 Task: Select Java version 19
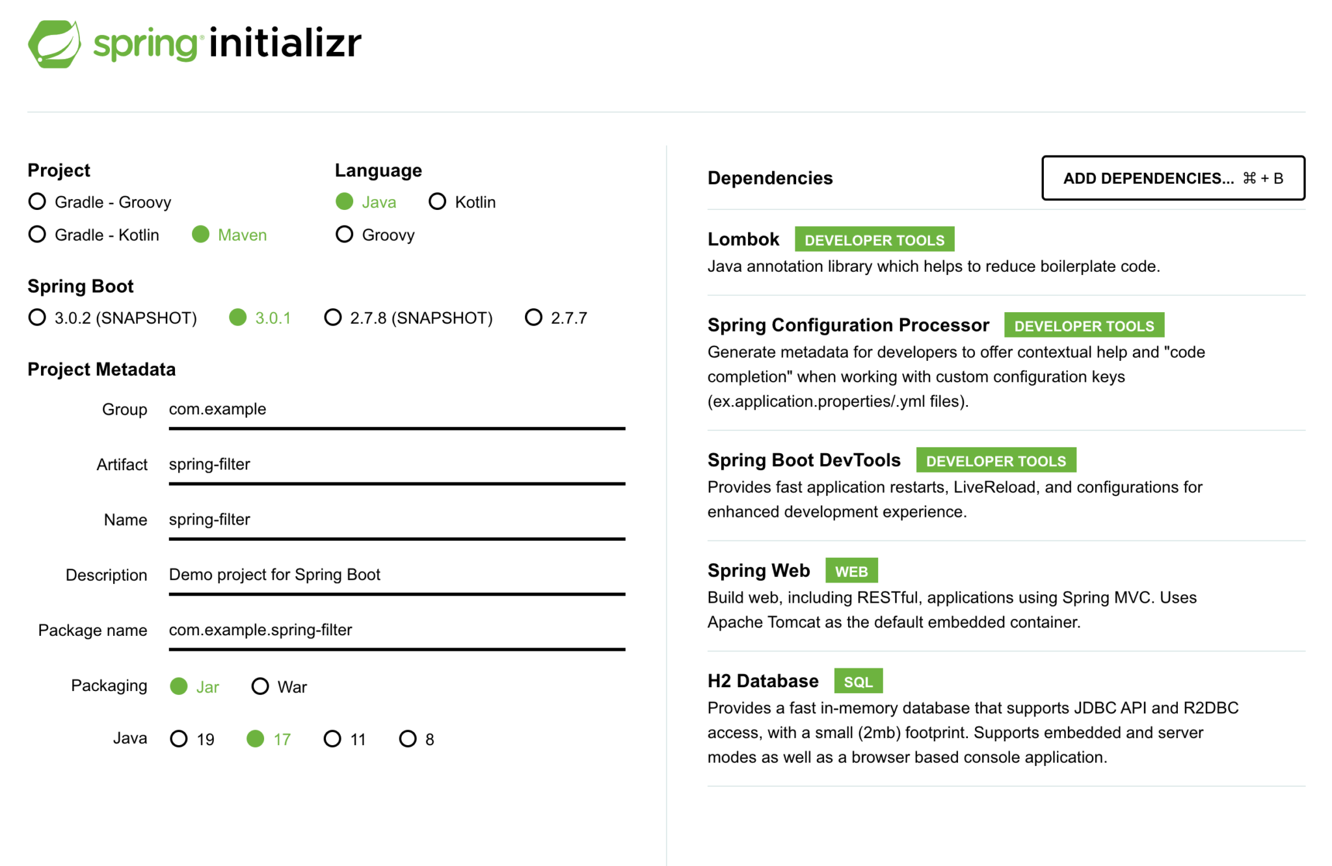tap(179, 739)
